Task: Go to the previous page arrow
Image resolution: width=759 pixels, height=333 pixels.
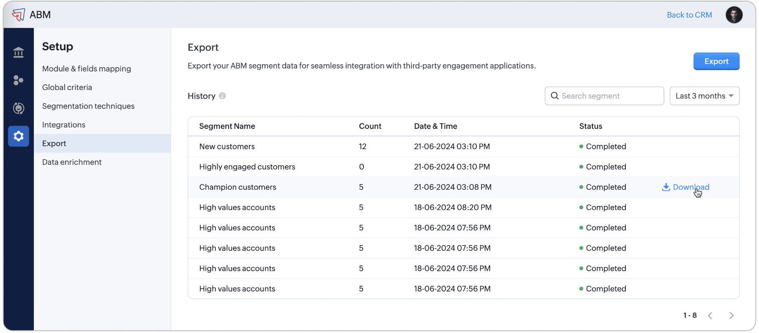Action: tap(710, 316)
